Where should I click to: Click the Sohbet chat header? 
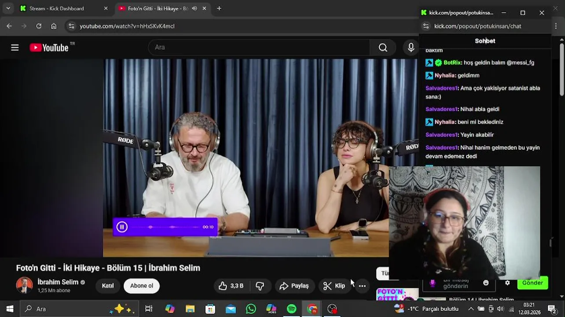click(485, 41)
